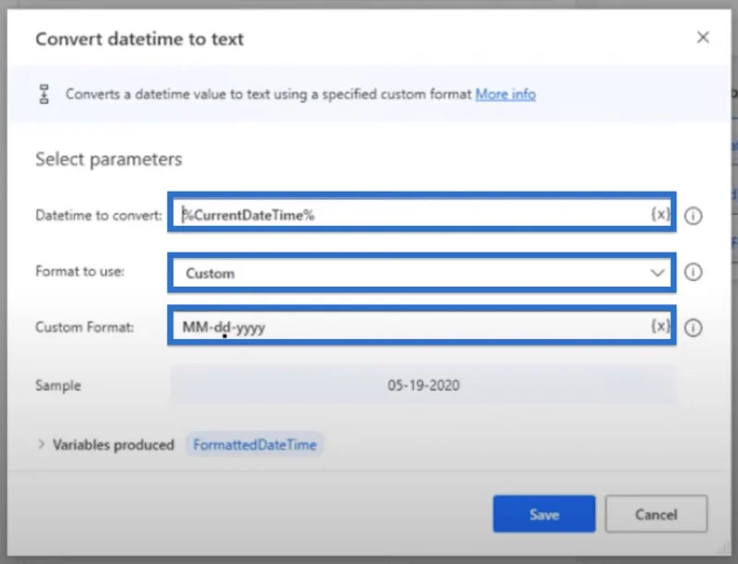738x564 pixels.
Task: Open the Format to use dropdown
Action: (422, 273)
